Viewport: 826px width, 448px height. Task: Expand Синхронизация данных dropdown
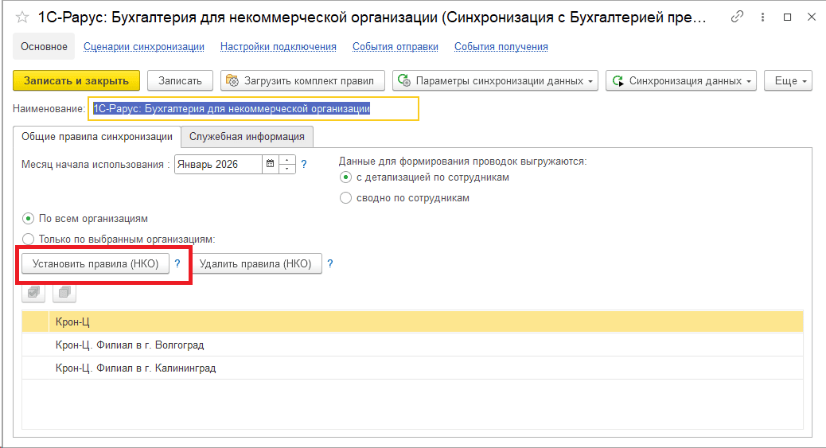click(x=681, y=80)
